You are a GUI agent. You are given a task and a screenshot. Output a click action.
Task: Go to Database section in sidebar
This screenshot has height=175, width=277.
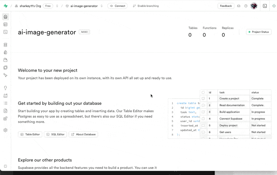(x=5, y=45)
